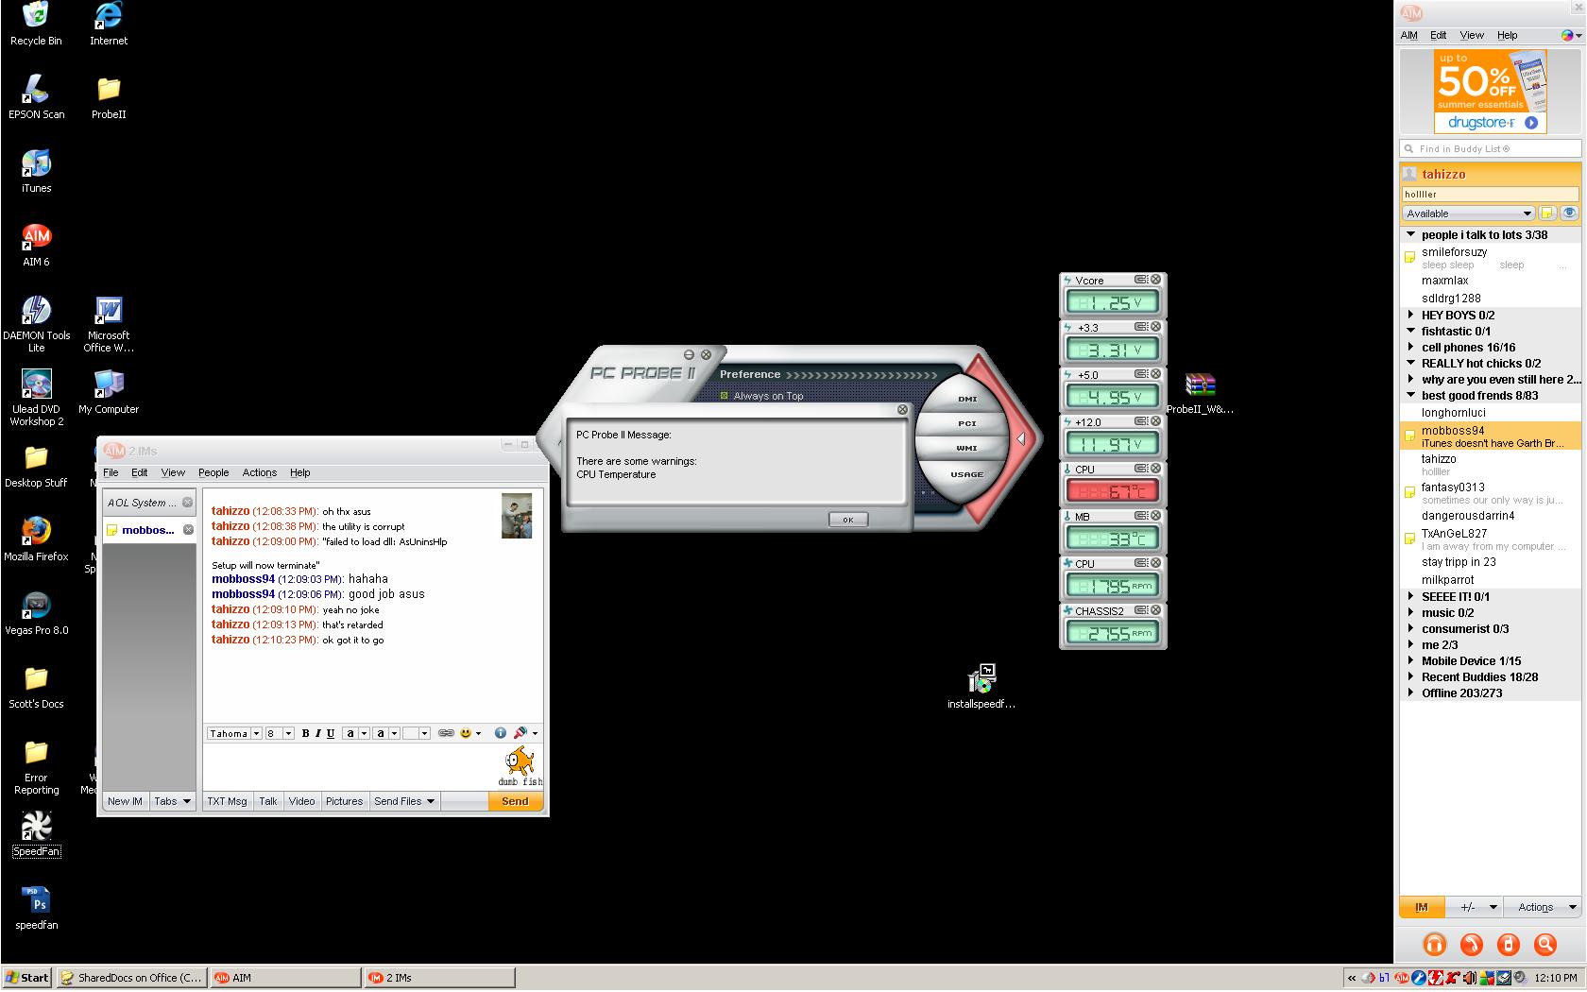Click the New IM button
This screenshot has height=992, width=1587.
click(x=125, y=801)
